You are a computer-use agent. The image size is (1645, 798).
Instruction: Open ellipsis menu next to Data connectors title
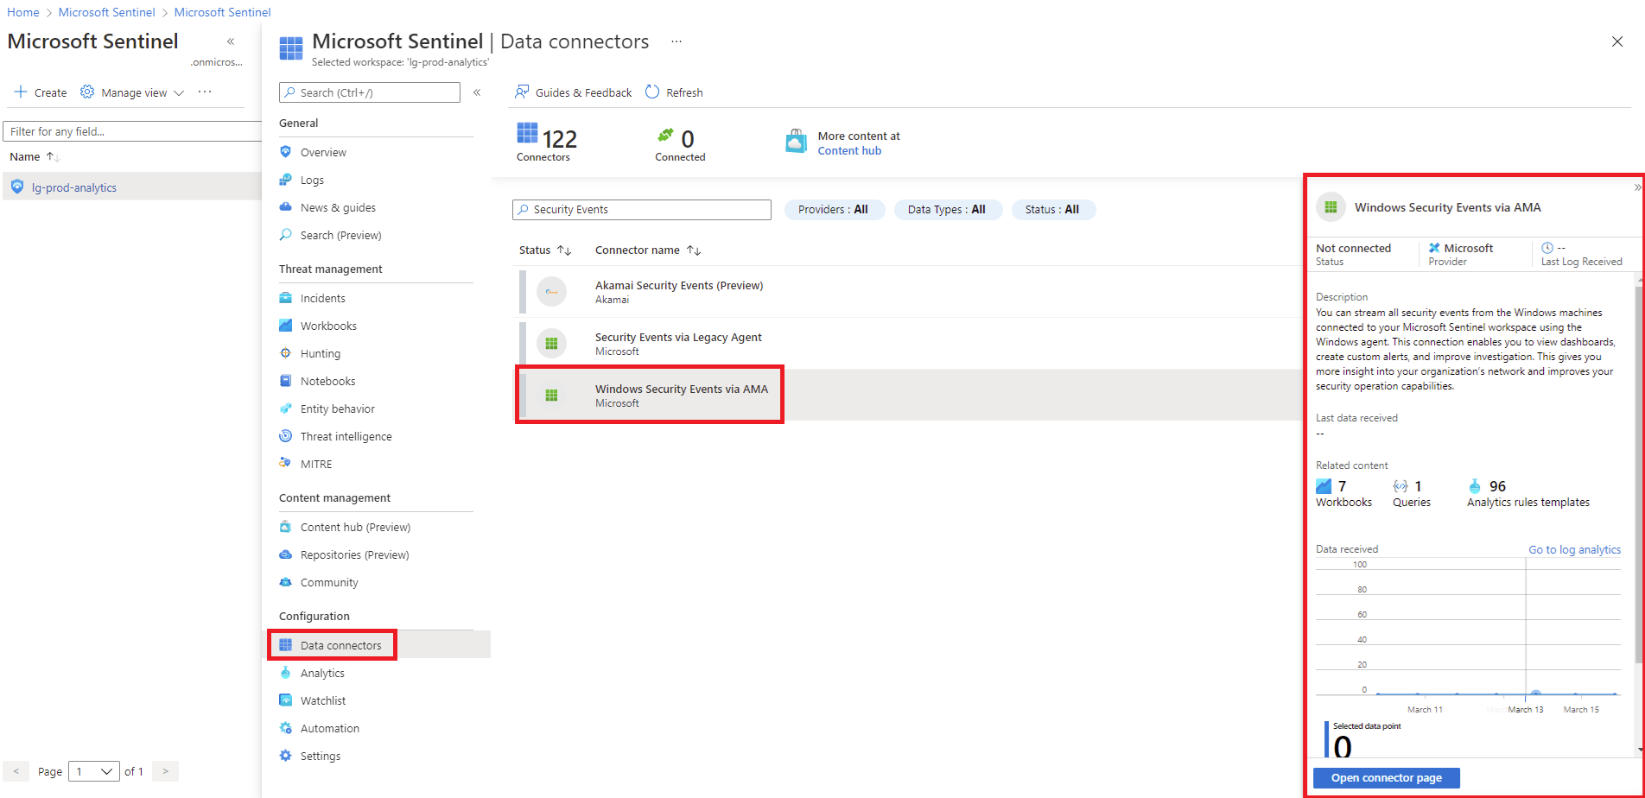pos(676,41)
